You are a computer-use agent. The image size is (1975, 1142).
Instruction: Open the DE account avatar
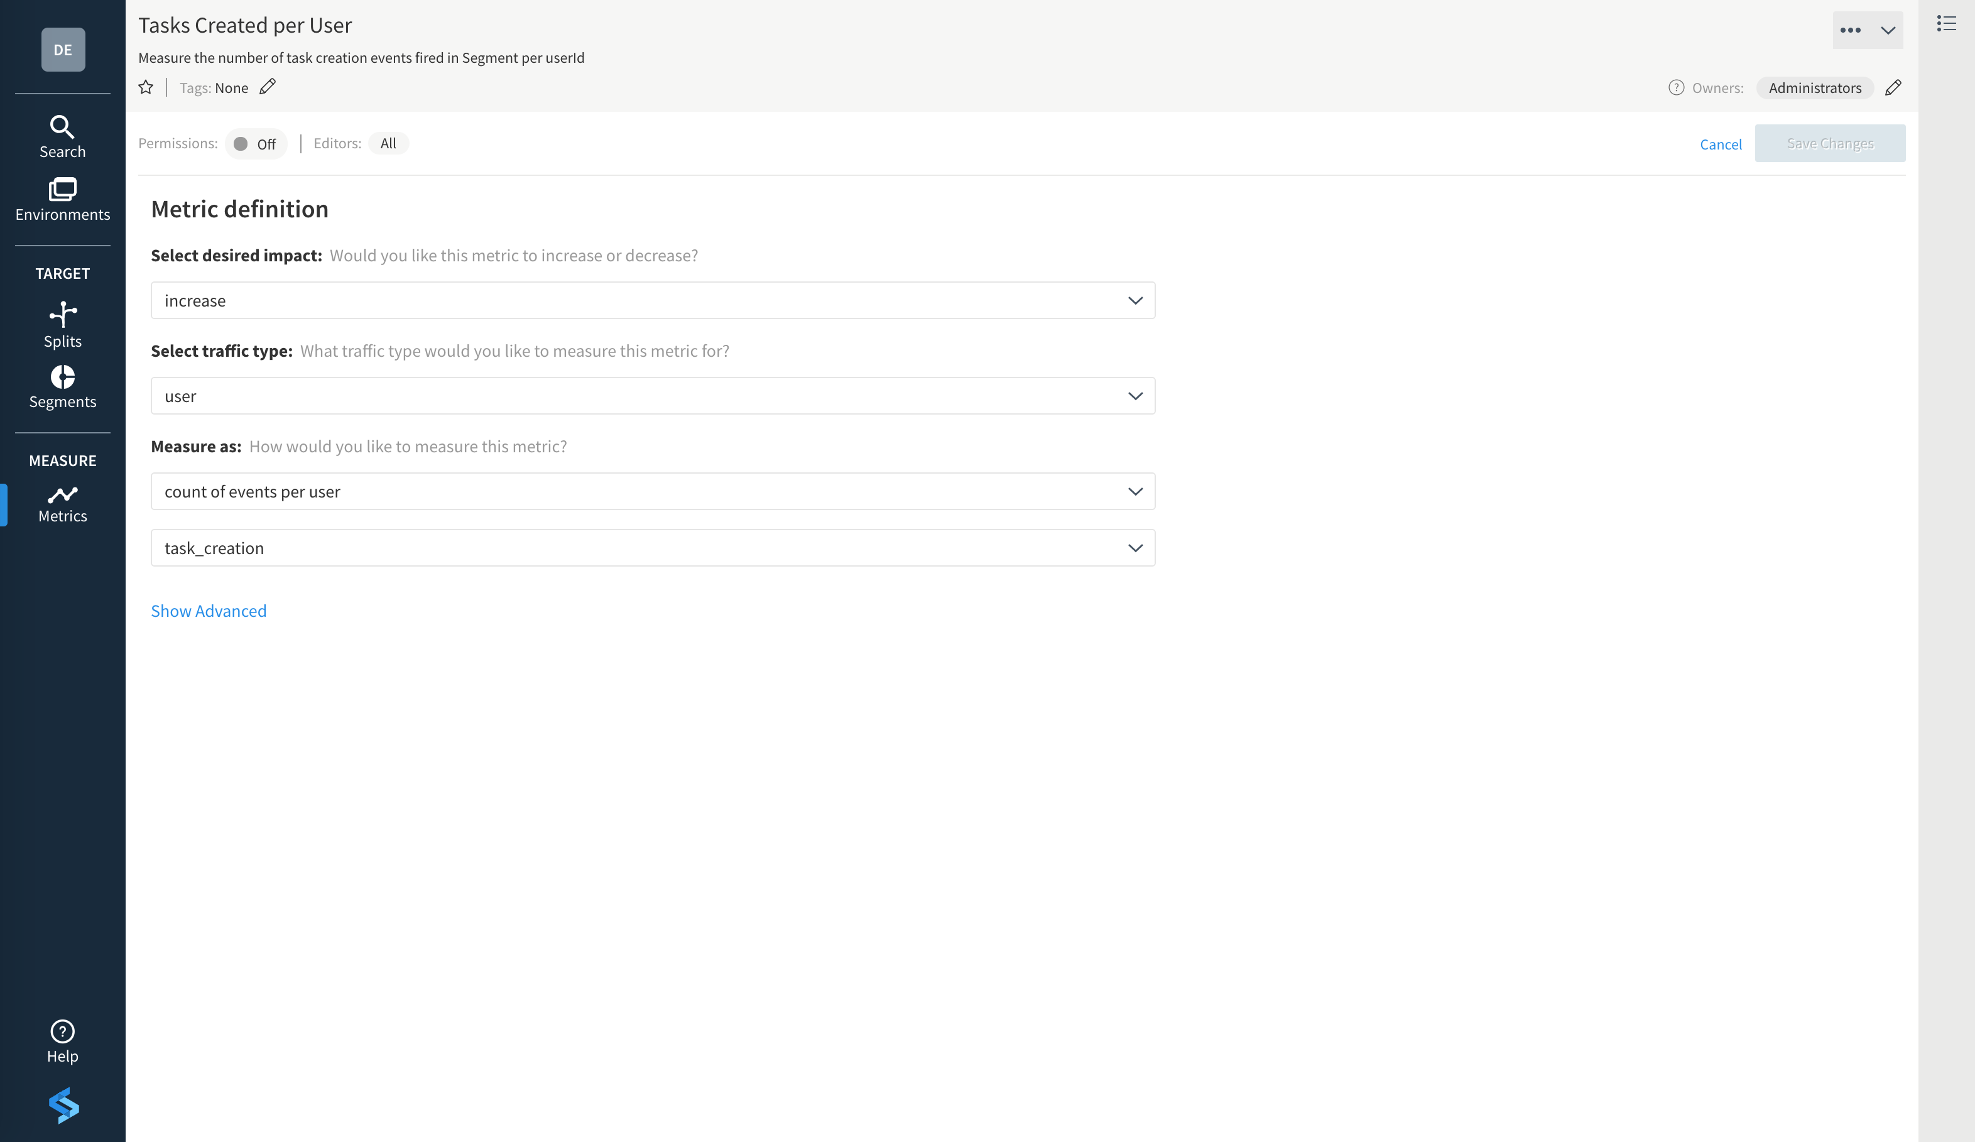(63, 50)
